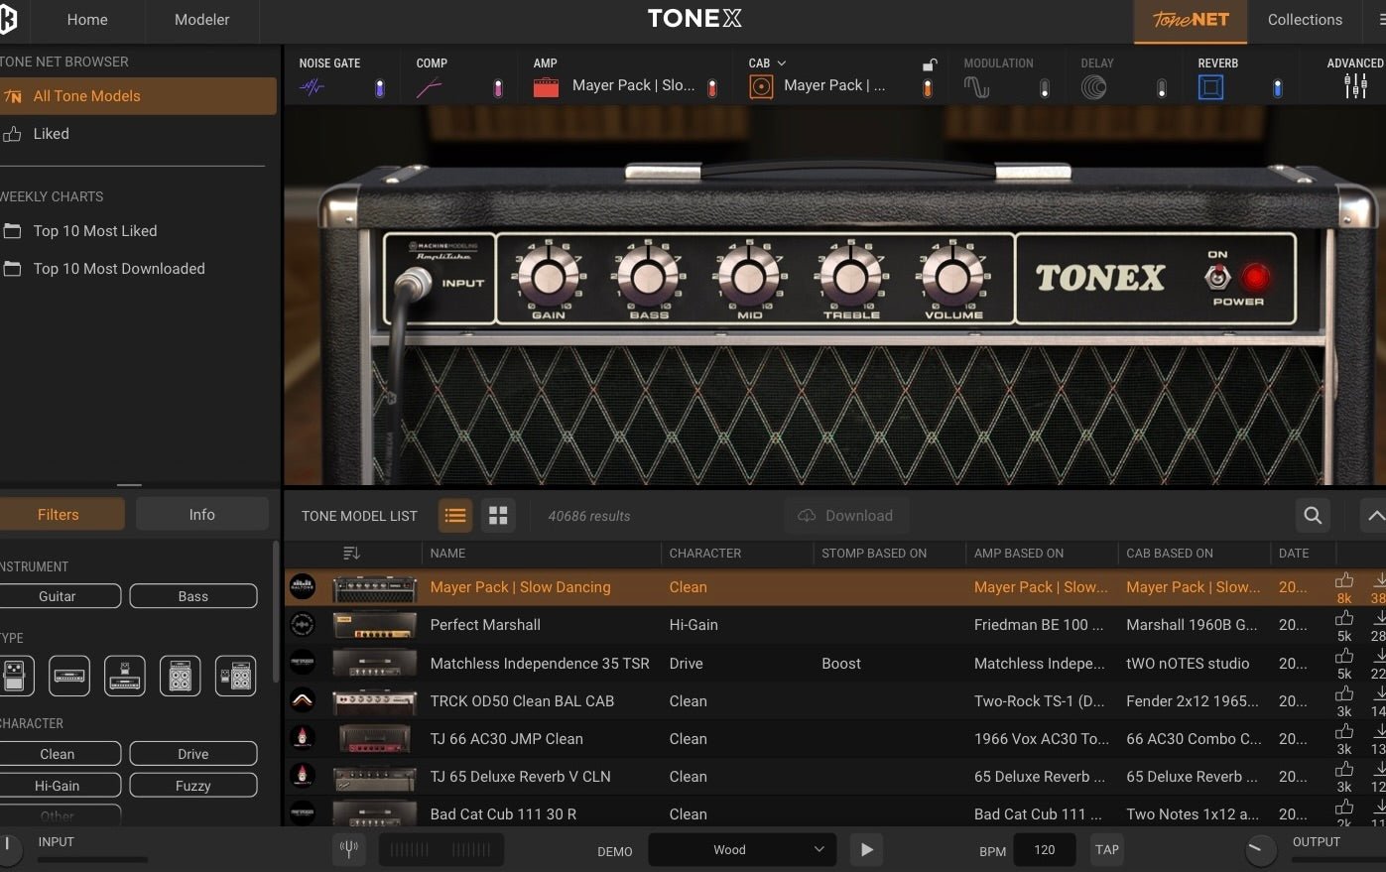
Task: Click the Delay effect icon
Action: 1092,85
